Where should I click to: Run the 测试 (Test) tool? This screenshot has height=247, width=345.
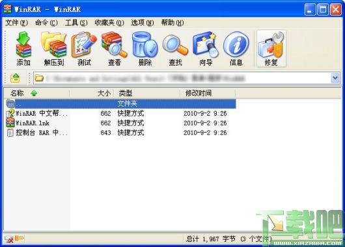(x=84, y=49)
